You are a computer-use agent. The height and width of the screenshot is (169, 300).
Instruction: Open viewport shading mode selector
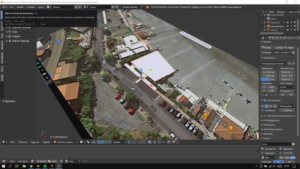pyautogui.click(x=82, y=142)
